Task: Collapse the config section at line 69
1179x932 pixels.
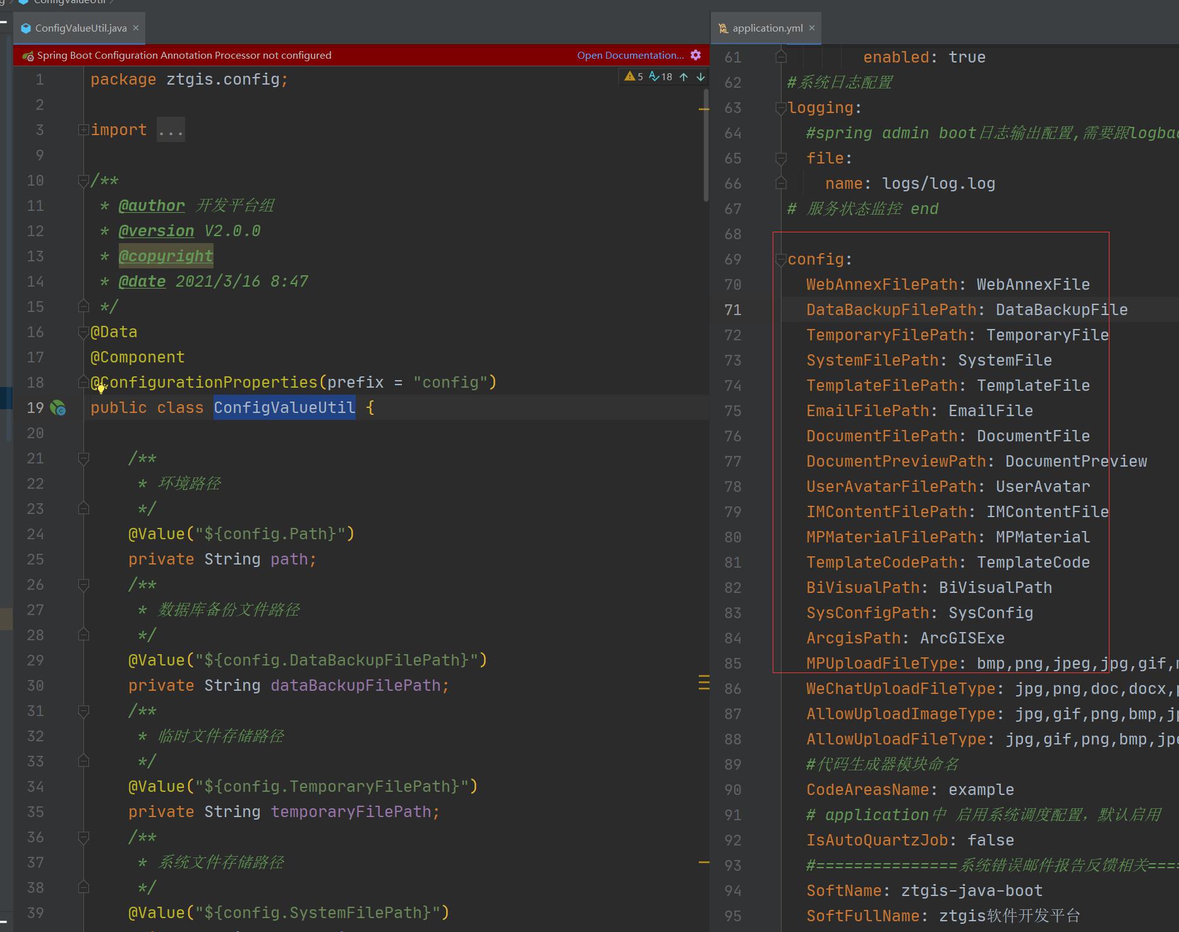Action: 781,259
